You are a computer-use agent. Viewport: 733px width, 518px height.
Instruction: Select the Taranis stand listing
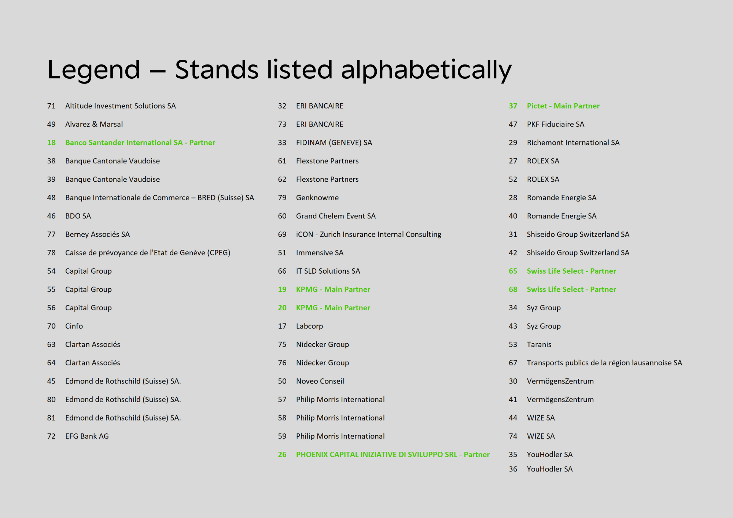[x=539, y=344]
